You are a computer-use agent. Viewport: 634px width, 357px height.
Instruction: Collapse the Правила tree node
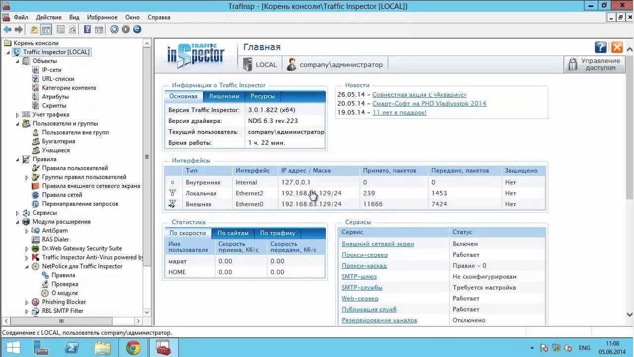pos(17,159)
